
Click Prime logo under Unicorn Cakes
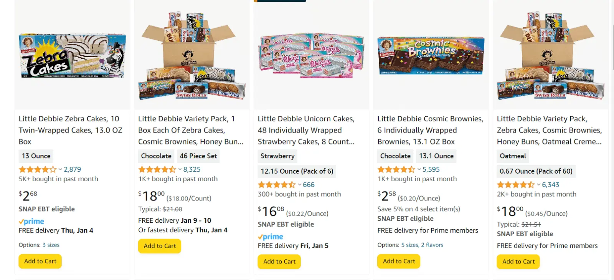(271, 237)
